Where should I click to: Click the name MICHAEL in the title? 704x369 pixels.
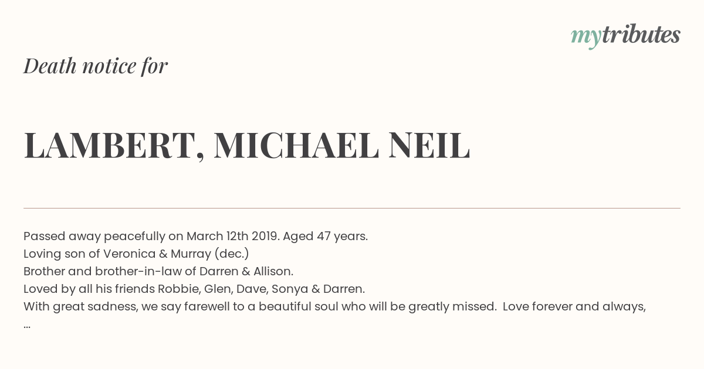tap(296, 145)
